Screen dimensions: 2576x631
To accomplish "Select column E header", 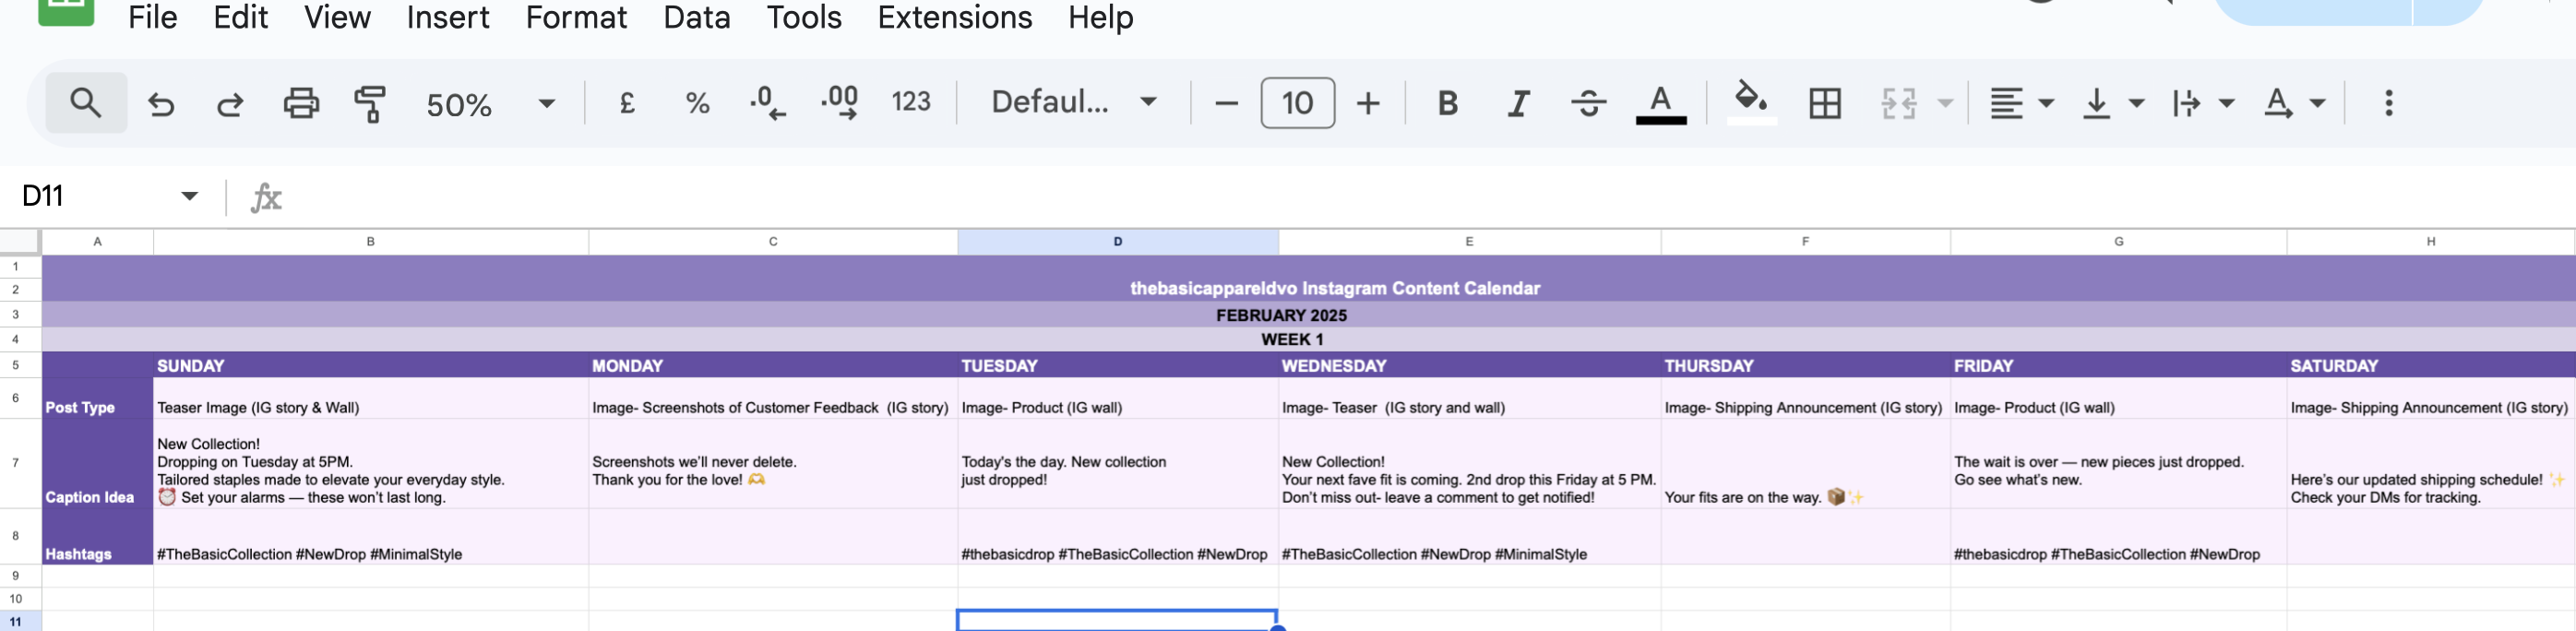I will 1468,241.
